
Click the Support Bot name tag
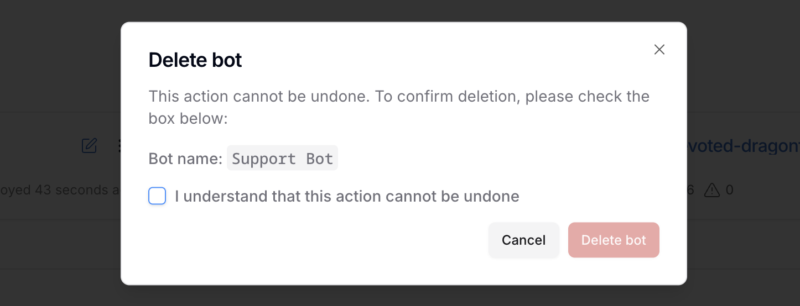point(282,159)
